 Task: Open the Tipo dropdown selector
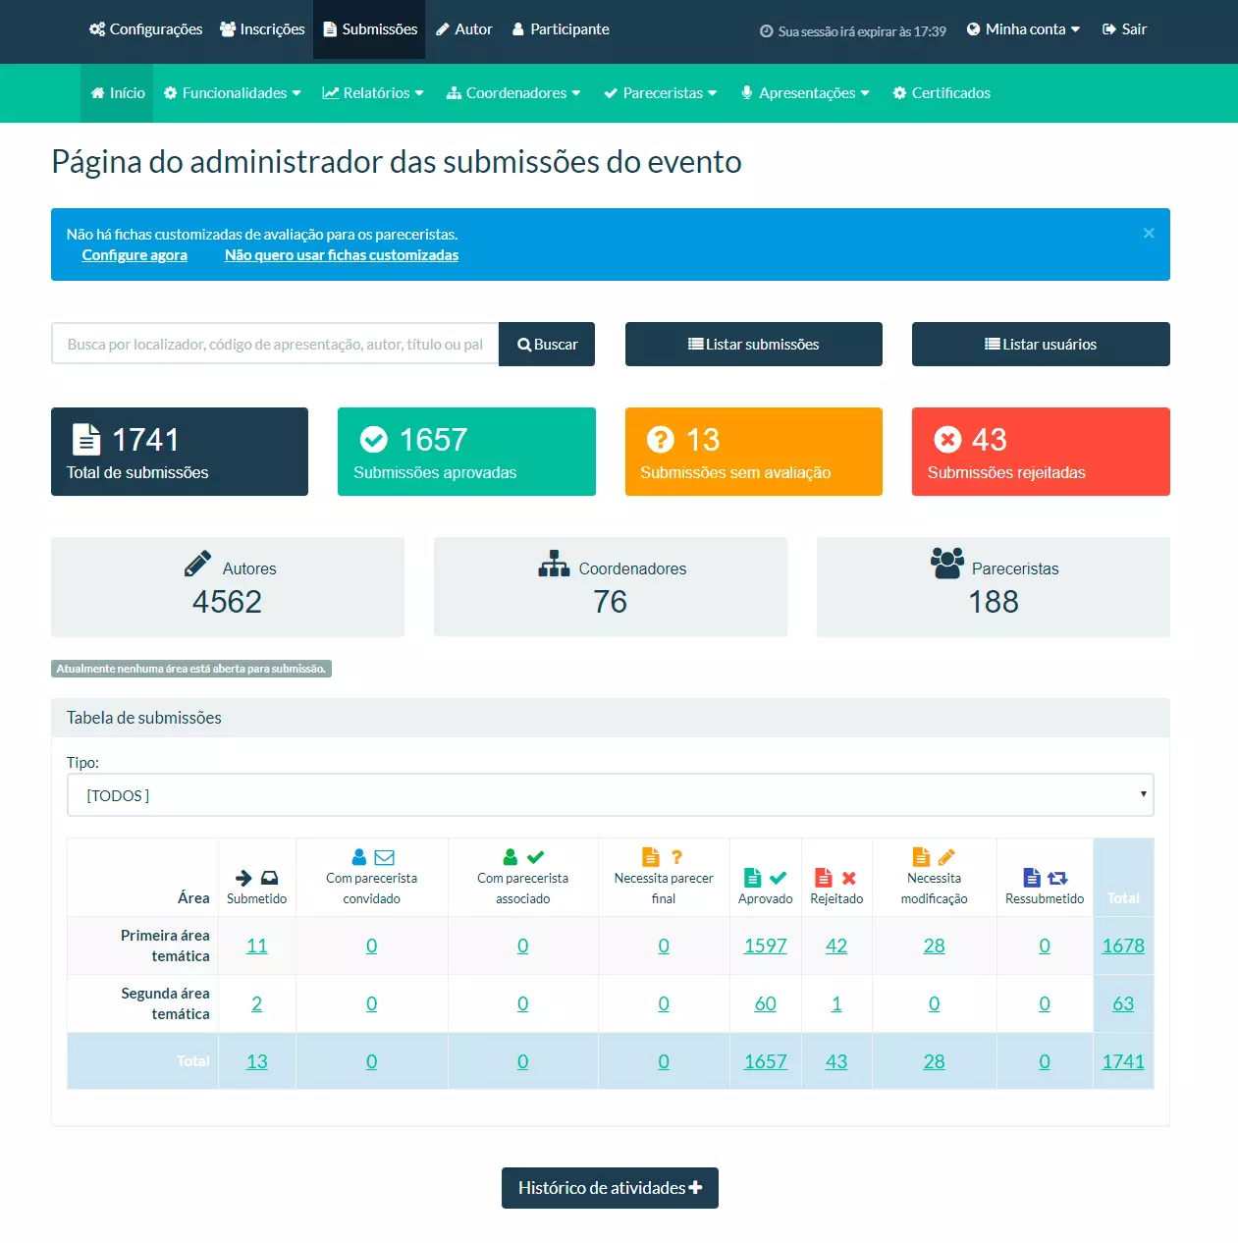point(610,795)
